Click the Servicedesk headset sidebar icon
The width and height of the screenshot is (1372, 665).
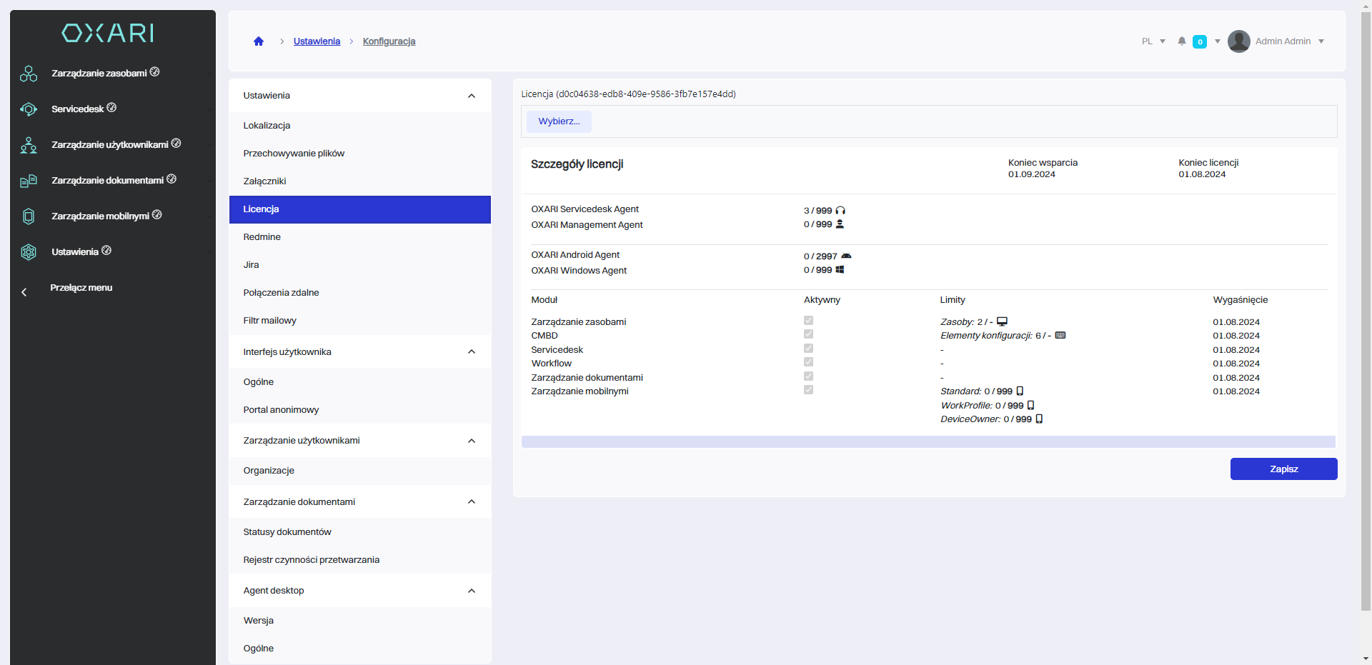coord(29,109)
